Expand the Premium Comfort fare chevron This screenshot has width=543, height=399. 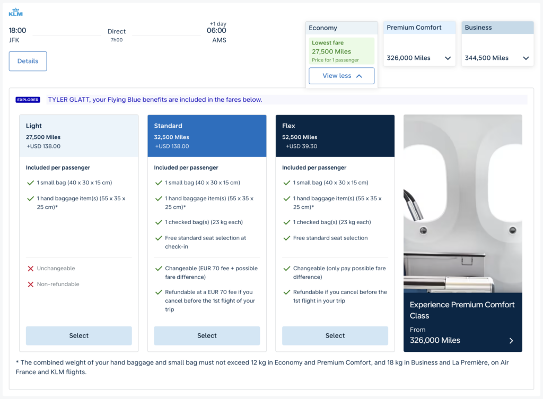448,58
